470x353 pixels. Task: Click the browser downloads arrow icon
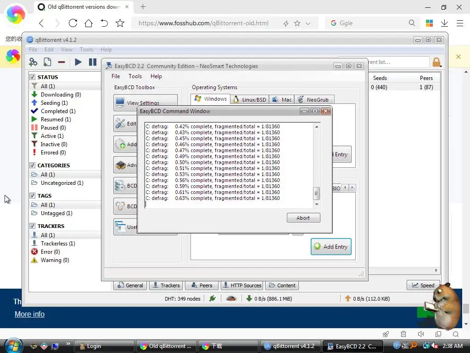click(444, 23)
